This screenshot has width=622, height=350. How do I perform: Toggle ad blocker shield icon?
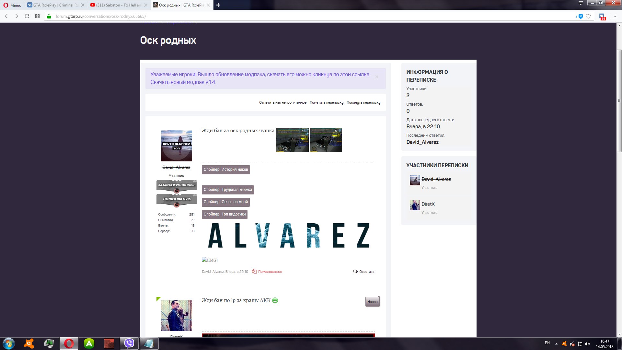581,16
